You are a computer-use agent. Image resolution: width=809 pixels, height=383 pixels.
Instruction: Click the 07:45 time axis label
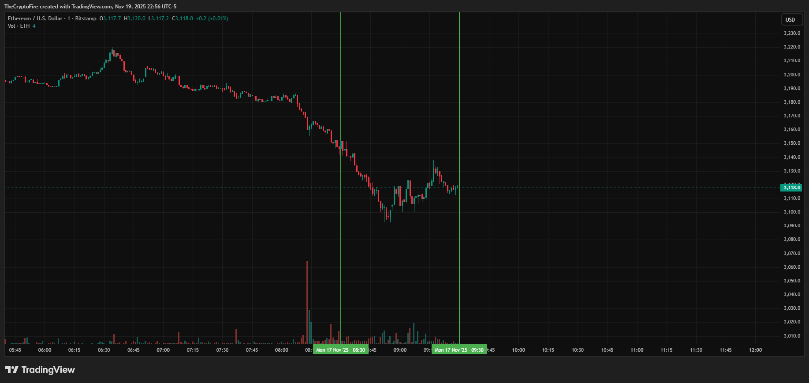pyautogui.click(x=252, y=350)
